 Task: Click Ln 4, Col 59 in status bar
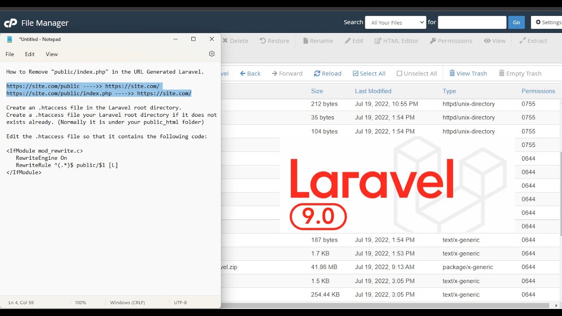pos(21,302)
